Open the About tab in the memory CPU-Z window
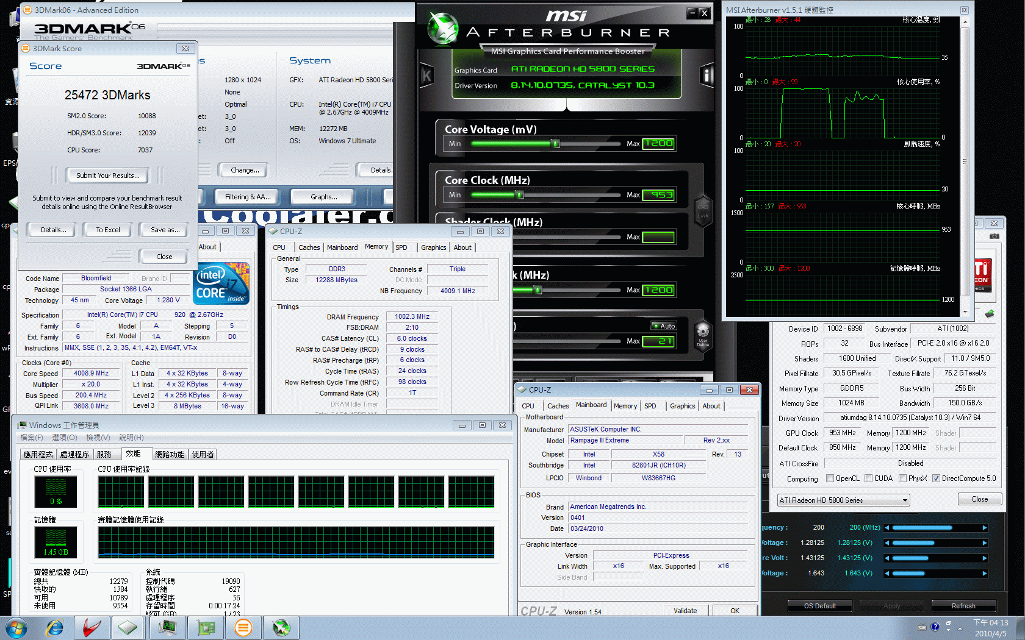 tap(462, 247)
